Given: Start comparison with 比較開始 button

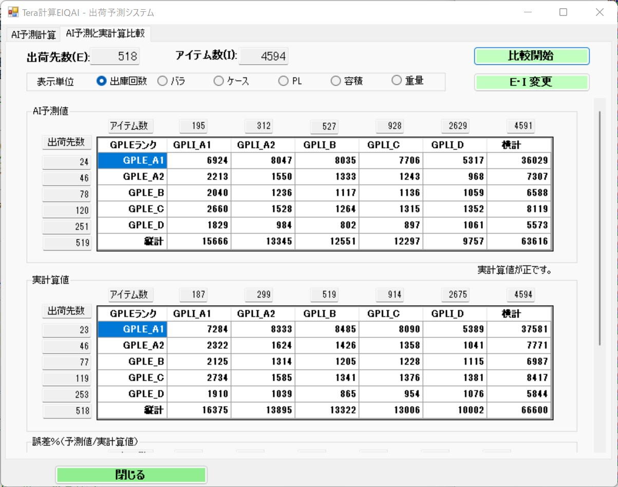Looking at the screenshot, I should (531, 56).
